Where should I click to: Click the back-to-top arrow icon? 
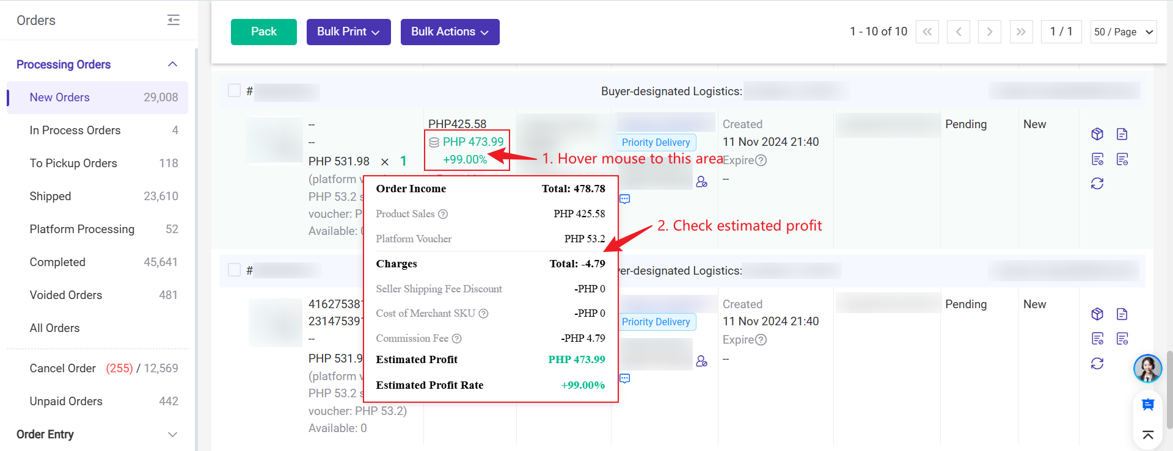(x=1148, y=435)
